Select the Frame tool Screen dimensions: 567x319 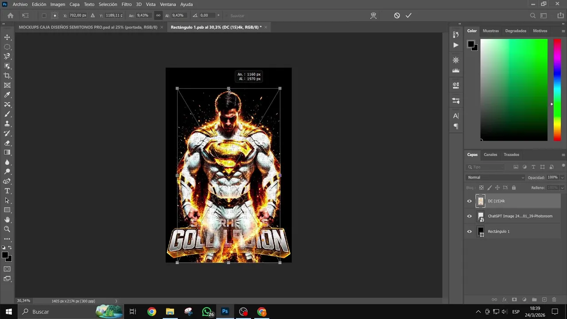[7, 86]
